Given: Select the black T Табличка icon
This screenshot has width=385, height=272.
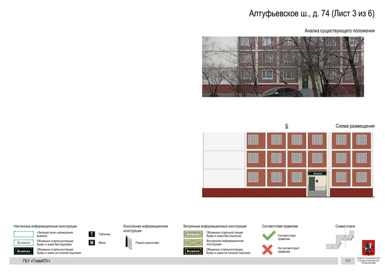Looking at the screenshot, I should point(92,234).
